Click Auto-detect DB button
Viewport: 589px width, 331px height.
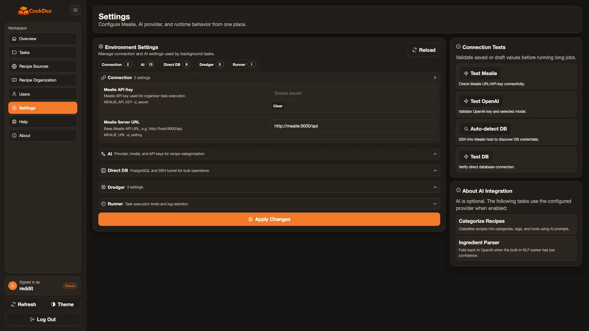click(x=485, y=129)
